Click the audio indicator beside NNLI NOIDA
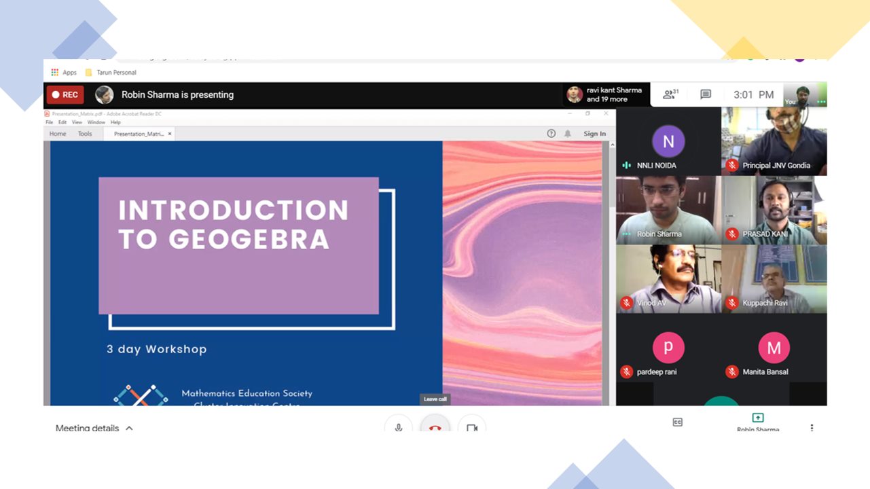This screenshot has width=870, height=489. click(x=626, y=165)
